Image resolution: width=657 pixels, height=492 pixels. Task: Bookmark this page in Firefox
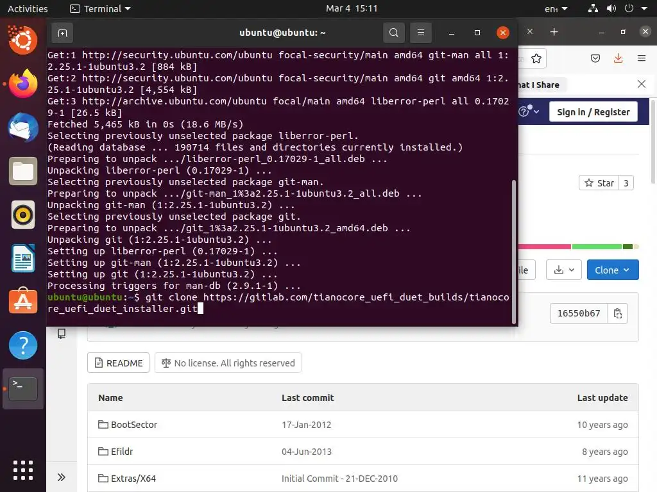[x=536, y=58]
